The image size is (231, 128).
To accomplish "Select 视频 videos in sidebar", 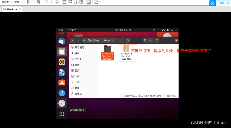I will pos(83,65).
